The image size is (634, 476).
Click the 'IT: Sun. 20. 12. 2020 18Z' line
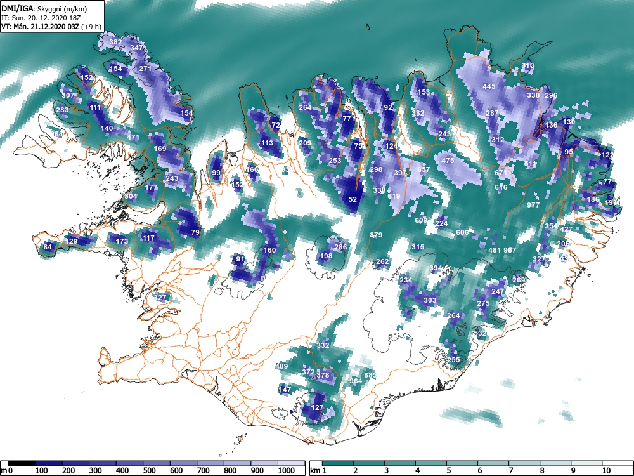(41, 18)
